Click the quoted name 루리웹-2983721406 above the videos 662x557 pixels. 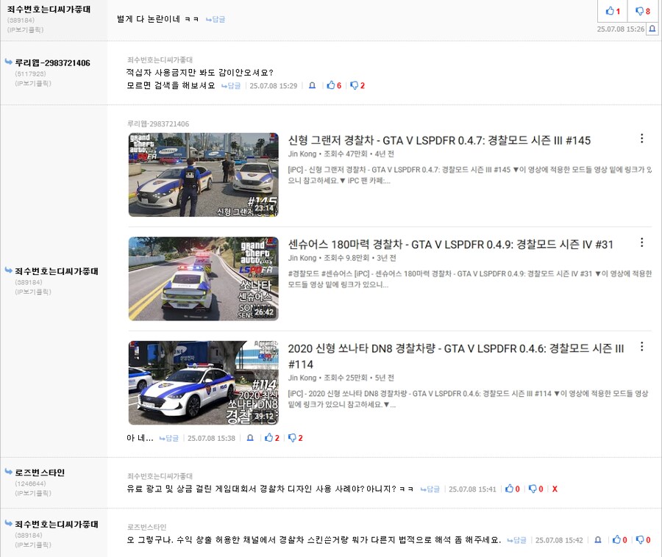tap(158, 123)
